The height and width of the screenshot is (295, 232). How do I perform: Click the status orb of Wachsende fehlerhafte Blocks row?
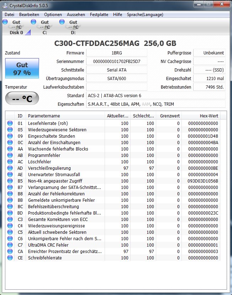[10, 149]
